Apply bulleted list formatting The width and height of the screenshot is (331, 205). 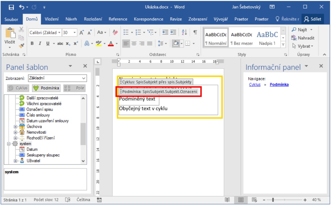pos(126,32)
